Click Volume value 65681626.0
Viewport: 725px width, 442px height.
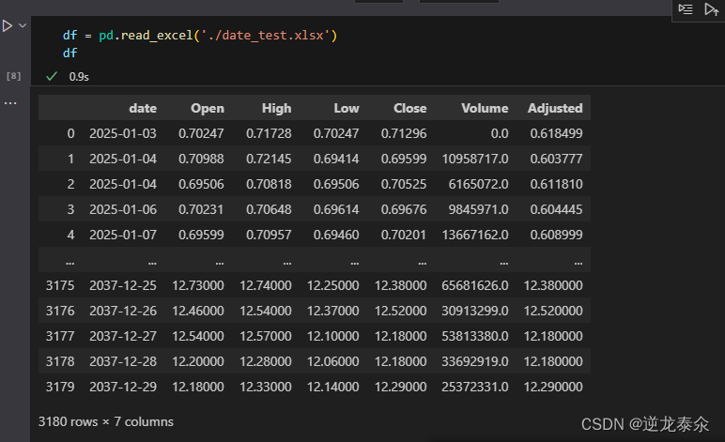pyautogui.click(x=475, y=285)
